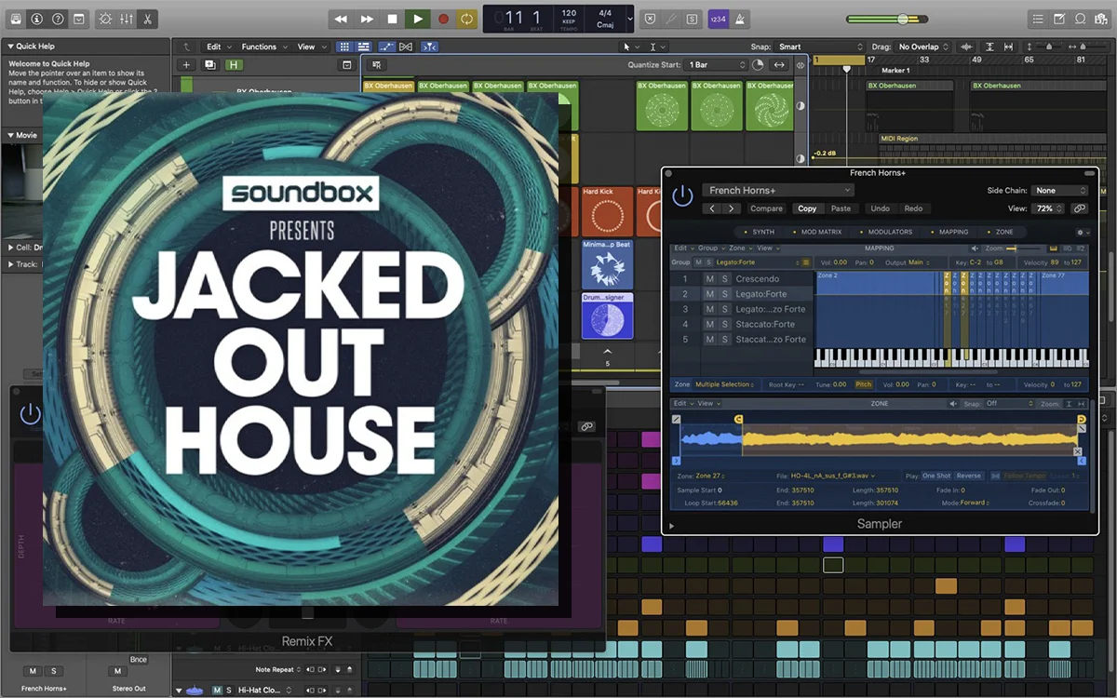Open the Mixer sliders icon
The image size is (1117, 698).
click(x=126, y=19)
